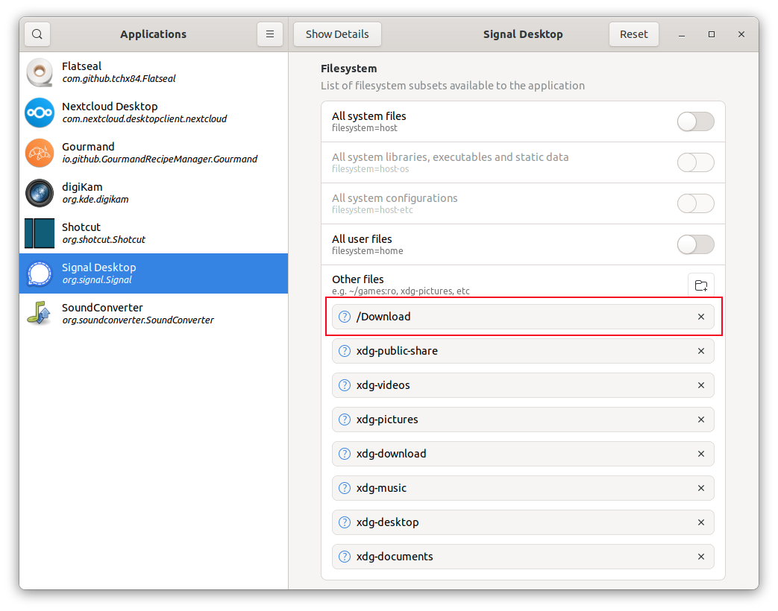The image size is (778, 611).
Task: Remove the xdg-public-share entry
Action: 701,351
